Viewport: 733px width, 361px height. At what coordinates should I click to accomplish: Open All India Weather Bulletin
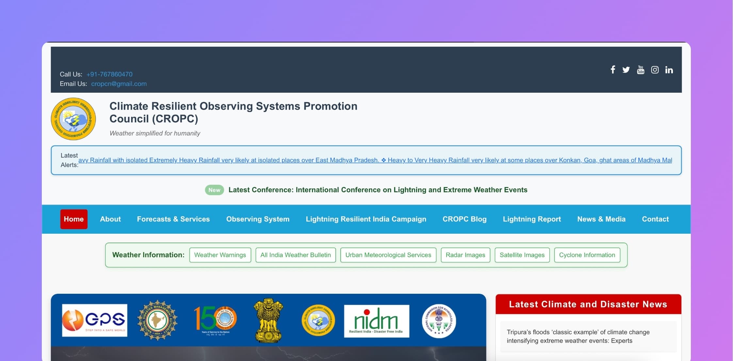coord(295,255)
